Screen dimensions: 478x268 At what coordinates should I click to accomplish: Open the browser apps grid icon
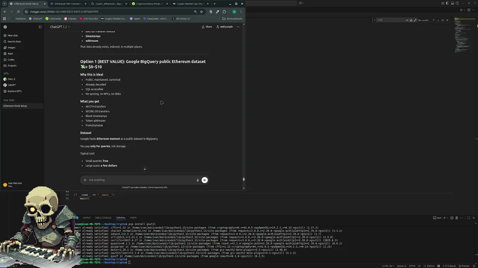[x=4, y=19]
